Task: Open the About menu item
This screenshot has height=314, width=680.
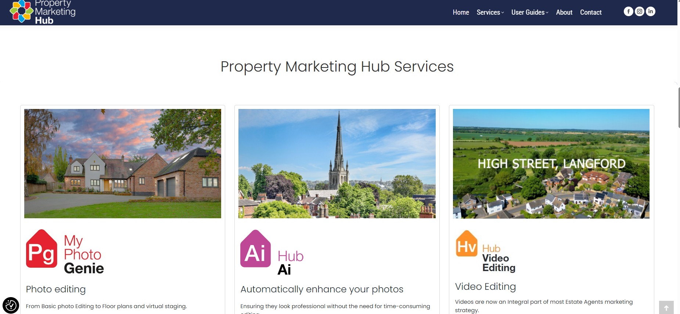Action: [x=564, y=12]
